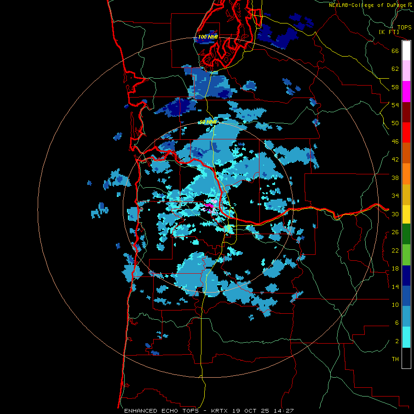Click the 38 value on the scale
The image size is (414, 414).
click(395, 178)
